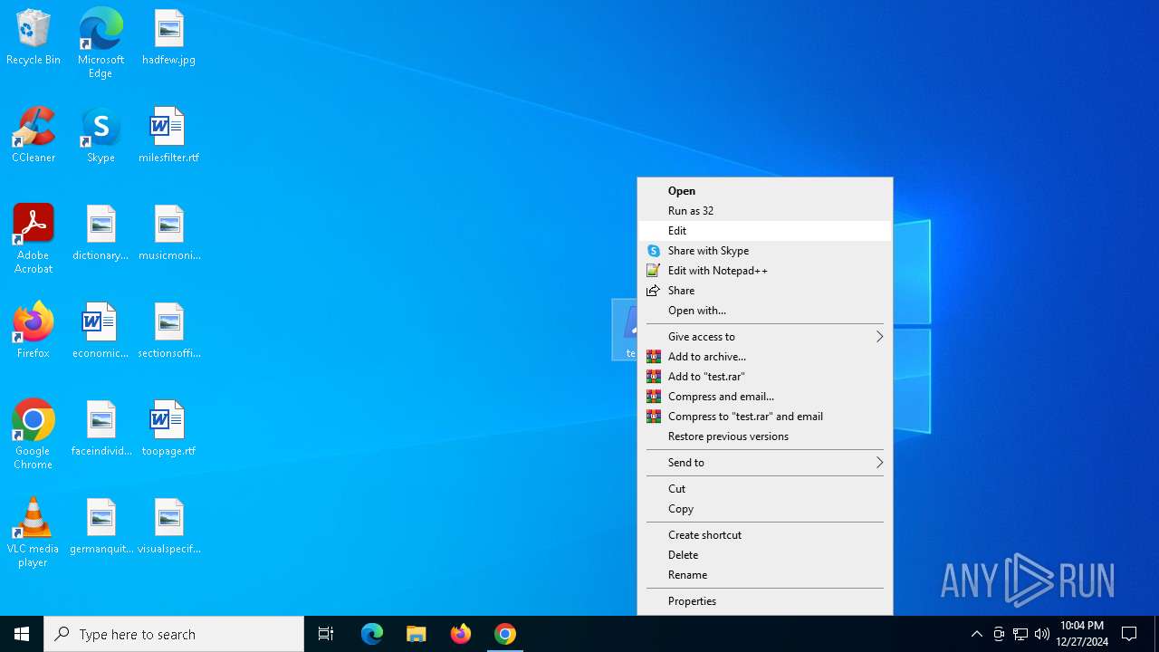Choose Restore previous versions
Screen dimensions: 1159x652
click(765, 436)
